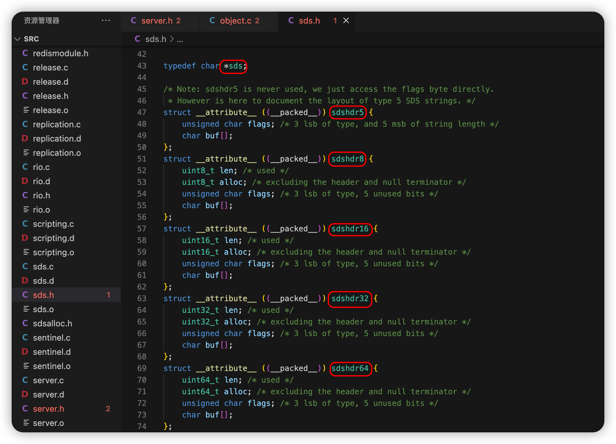Collapse the SRC folder
Screen dimensions: 616x444
click(18, 39)
